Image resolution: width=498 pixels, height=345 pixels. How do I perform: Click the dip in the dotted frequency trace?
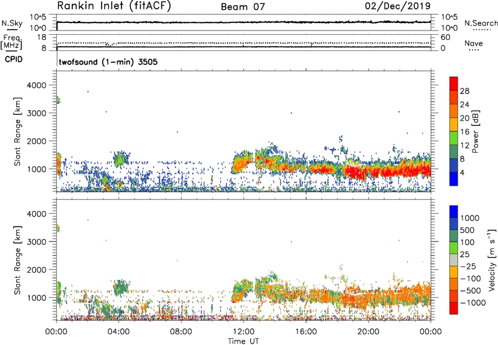point(110,45)
